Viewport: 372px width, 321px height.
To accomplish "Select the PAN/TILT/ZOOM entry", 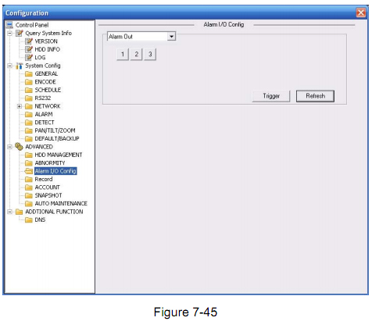I will (x=55, y=130).
